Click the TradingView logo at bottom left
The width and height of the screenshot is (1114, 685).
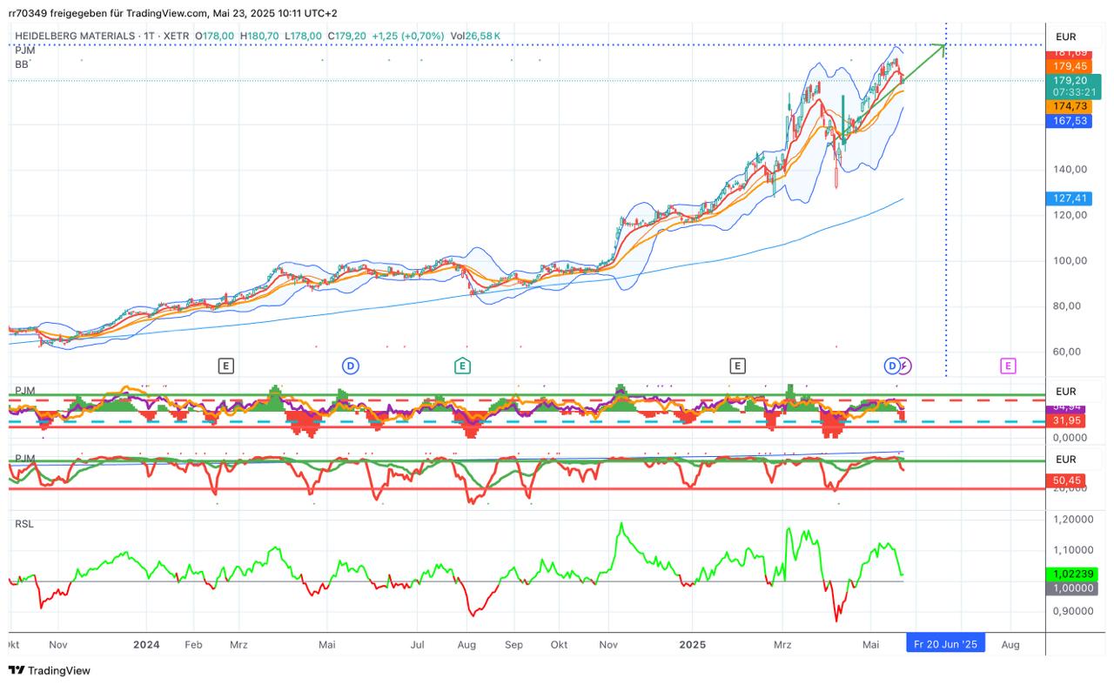(x=50, y=670)
